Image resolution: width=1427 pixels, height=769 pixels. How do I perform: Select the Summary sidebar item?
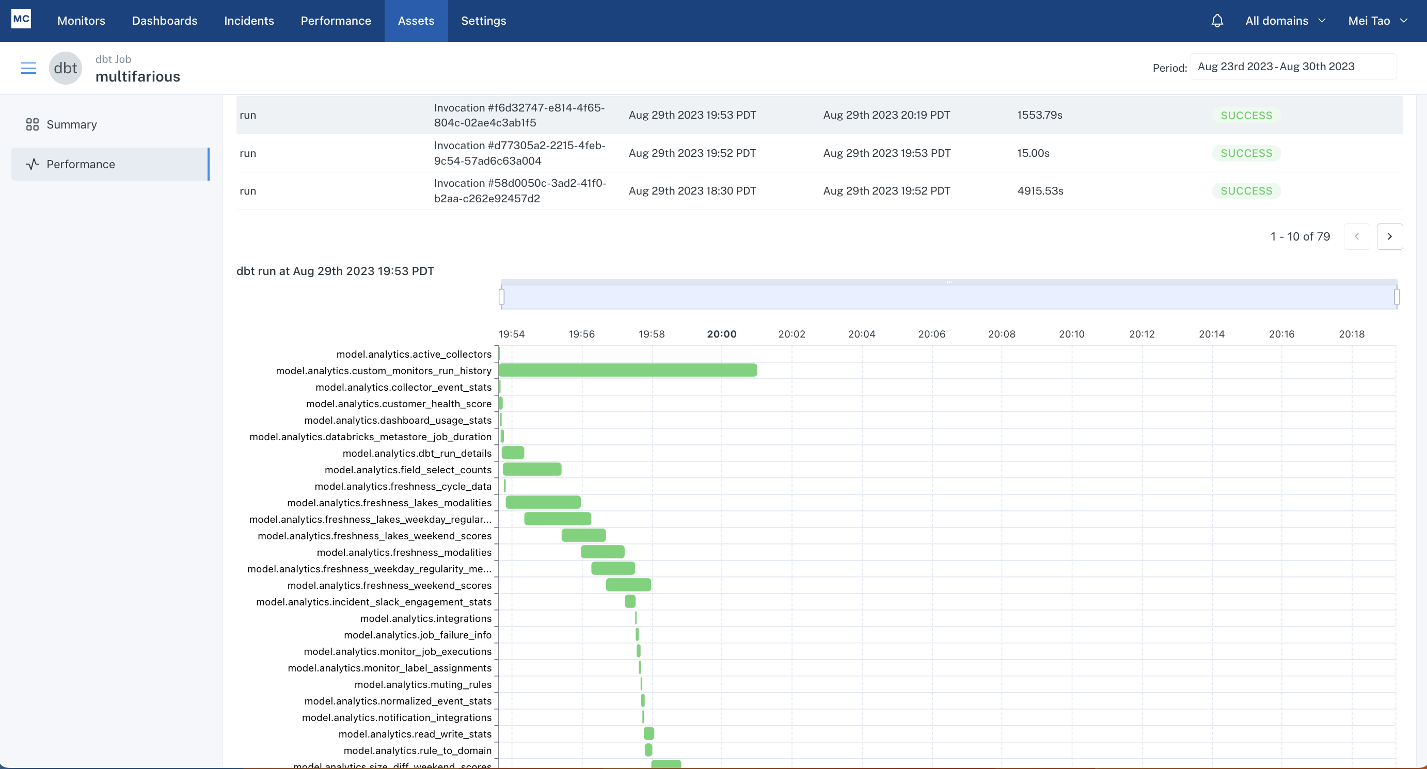coord(71,124)
